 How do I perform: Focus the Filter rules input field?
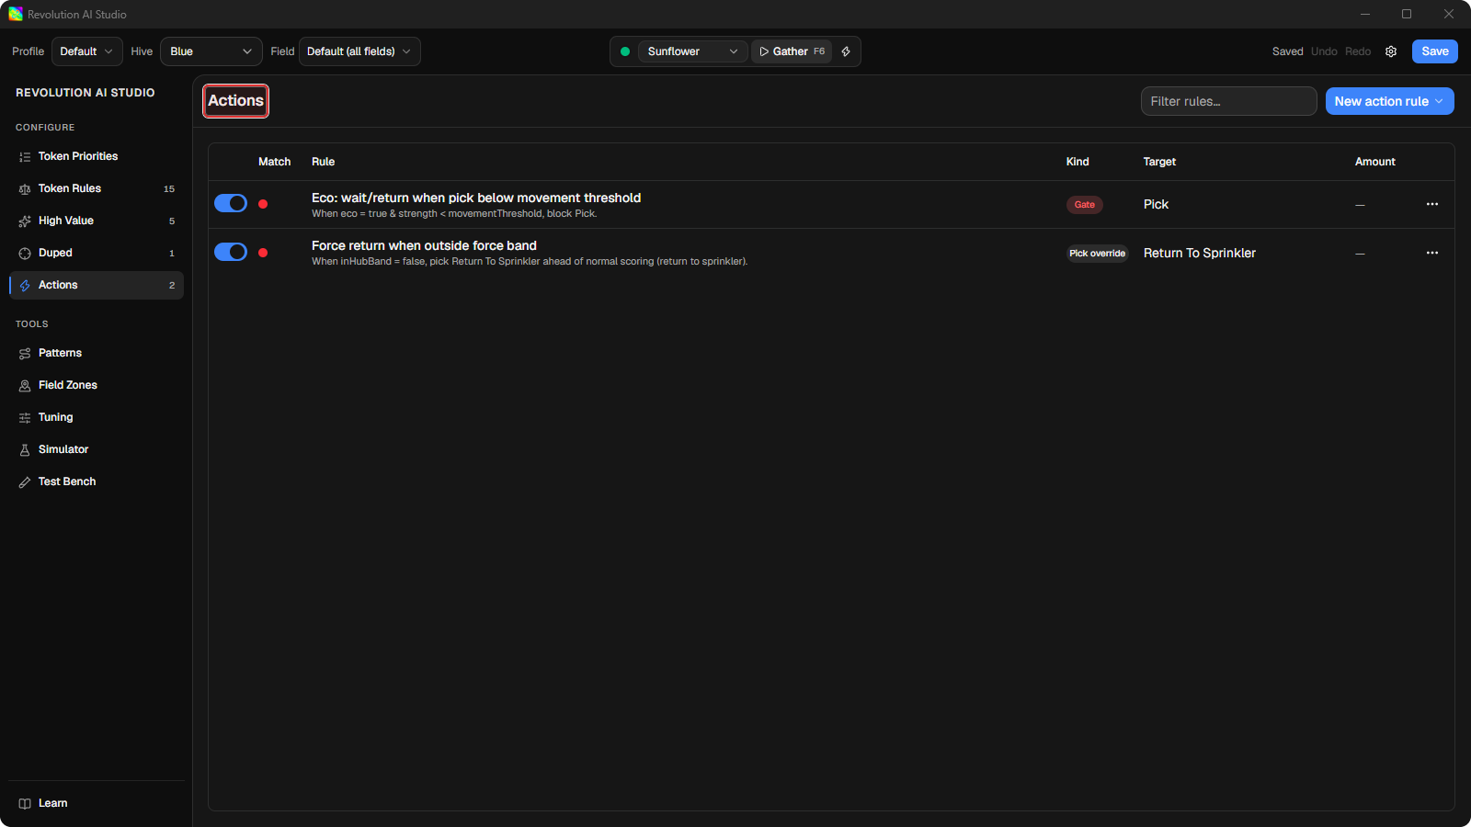(1229, 101)
